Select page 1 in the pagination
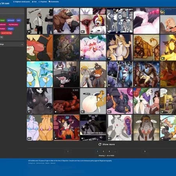This screenshot has height=176, width=176. 97,151
